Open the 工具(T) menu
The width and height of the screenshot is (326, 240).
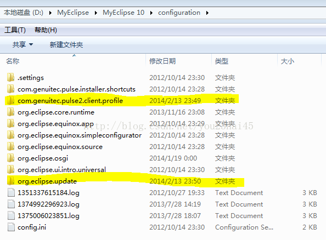[x=15, y=30]
